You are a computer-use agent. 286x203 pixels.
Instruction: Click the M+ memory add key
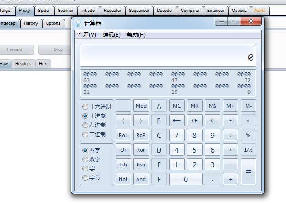(231, 106)
